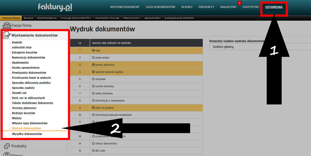Open the LISTA DOKUMENTÓW menu

click(x=160, y=7)
